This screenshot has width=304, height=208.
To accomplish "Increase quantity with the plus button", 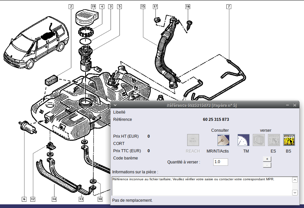I will pos(267,159).
